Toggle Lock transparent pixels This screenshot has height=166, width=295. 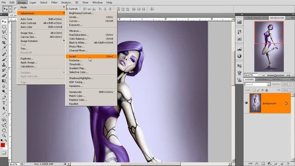[254, 90]
